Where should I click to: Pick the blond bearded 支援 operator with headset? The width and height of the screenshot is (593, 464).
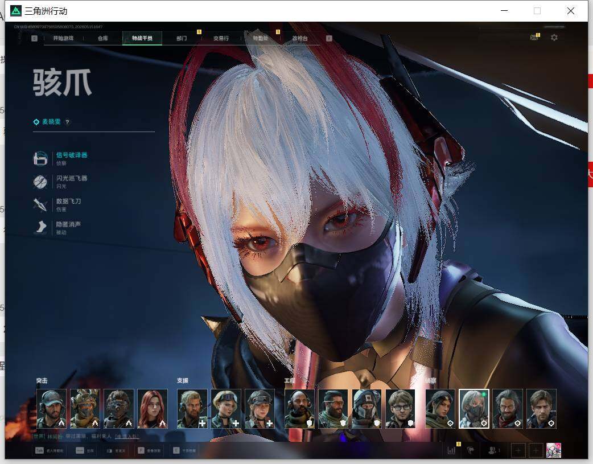pos(192,408)
